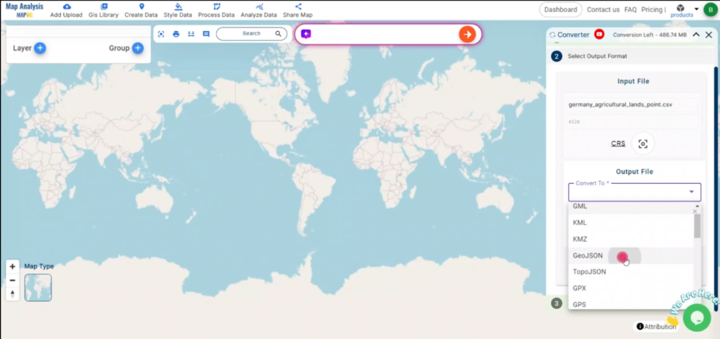Open the green B user avatar

point(710,10)
